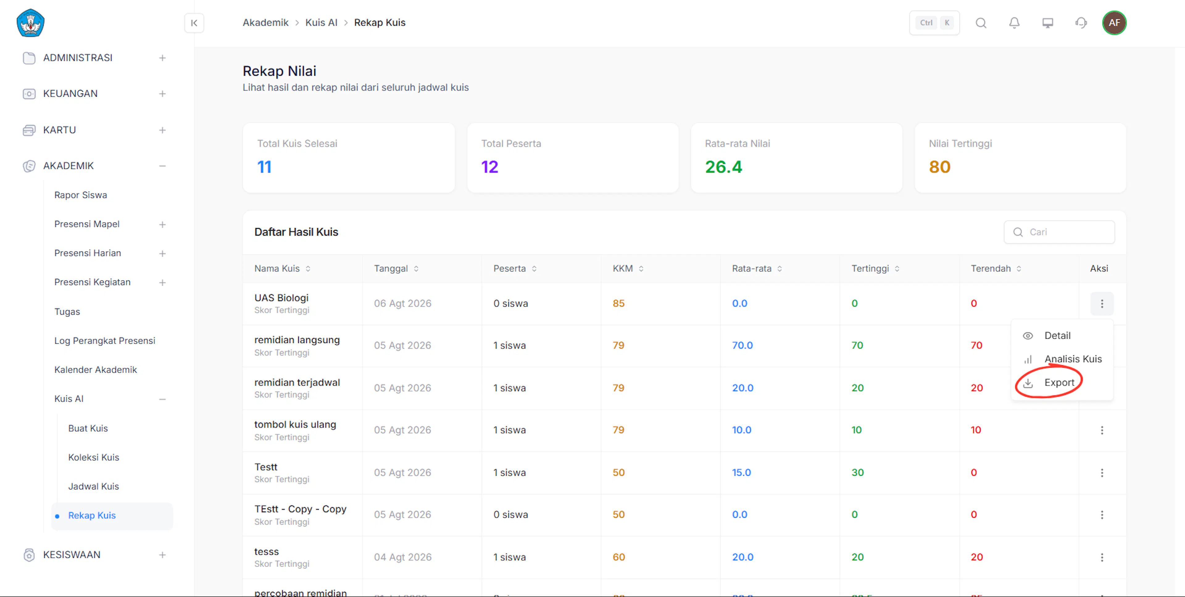This screenshot has width=1185, height=597.
Task: Open the action menu for UAS Biologi row
Action: pos(1102,304)
